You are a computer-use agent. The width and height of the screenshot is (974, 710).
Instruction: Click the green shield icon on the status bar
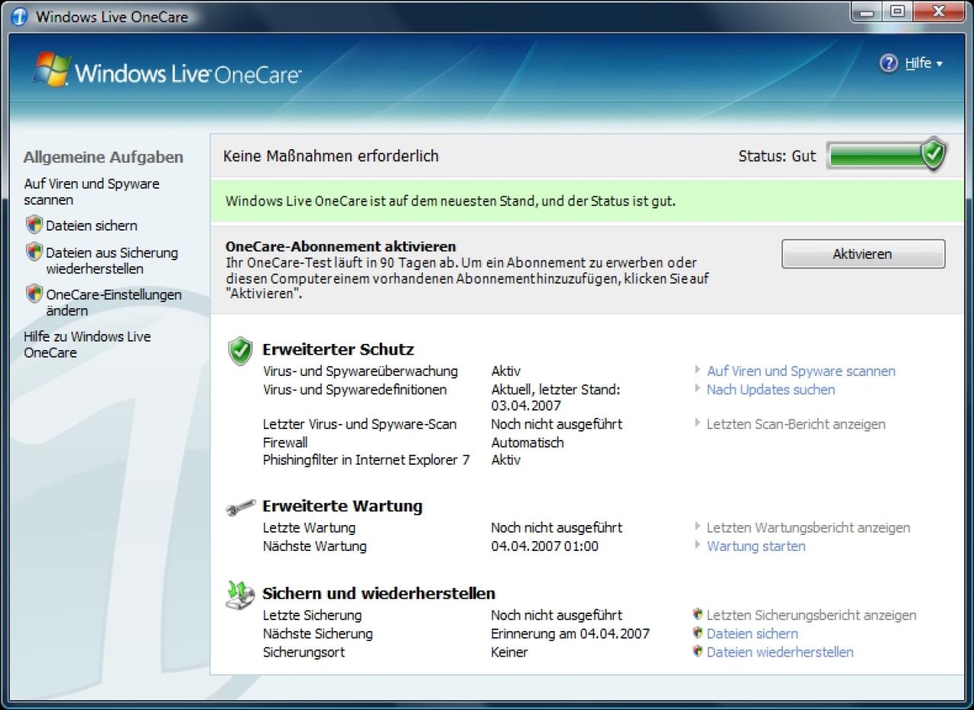(933, 154)
